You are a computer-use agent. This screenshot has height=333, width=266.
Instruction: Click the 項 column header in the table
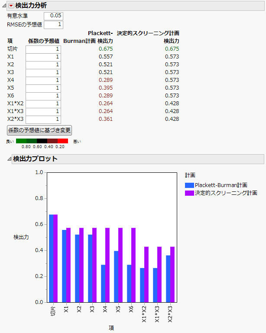[10, 41]
